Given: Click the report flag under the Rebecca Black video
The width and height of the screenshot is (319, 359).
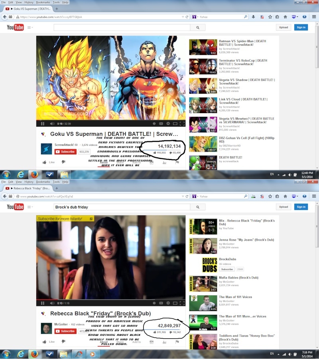Looking at the screenshot, I should 177,342.
